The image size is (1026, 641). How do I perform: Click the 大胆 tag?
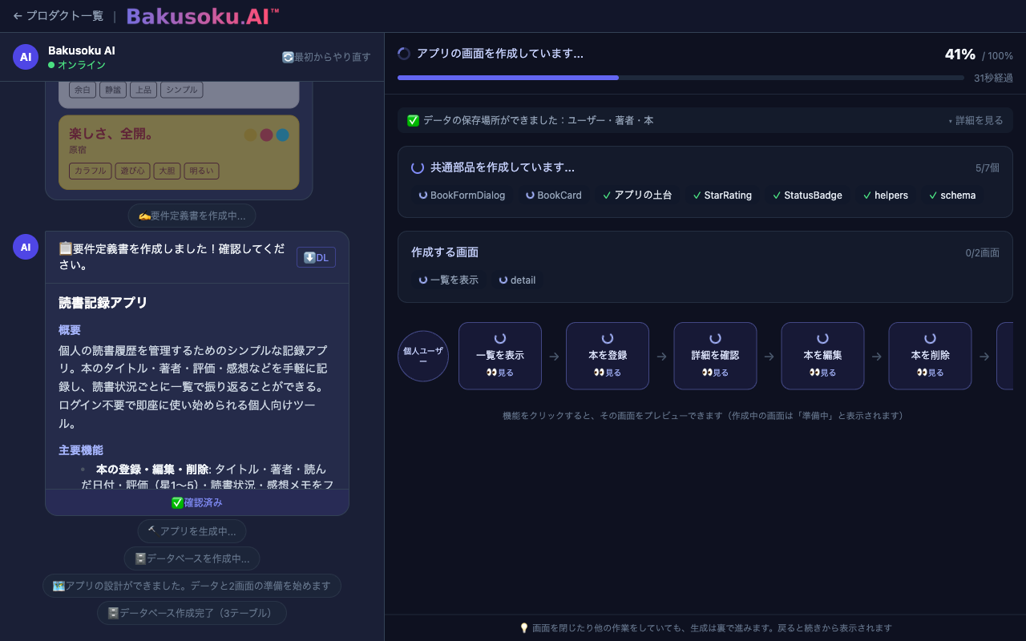[167, 171]
